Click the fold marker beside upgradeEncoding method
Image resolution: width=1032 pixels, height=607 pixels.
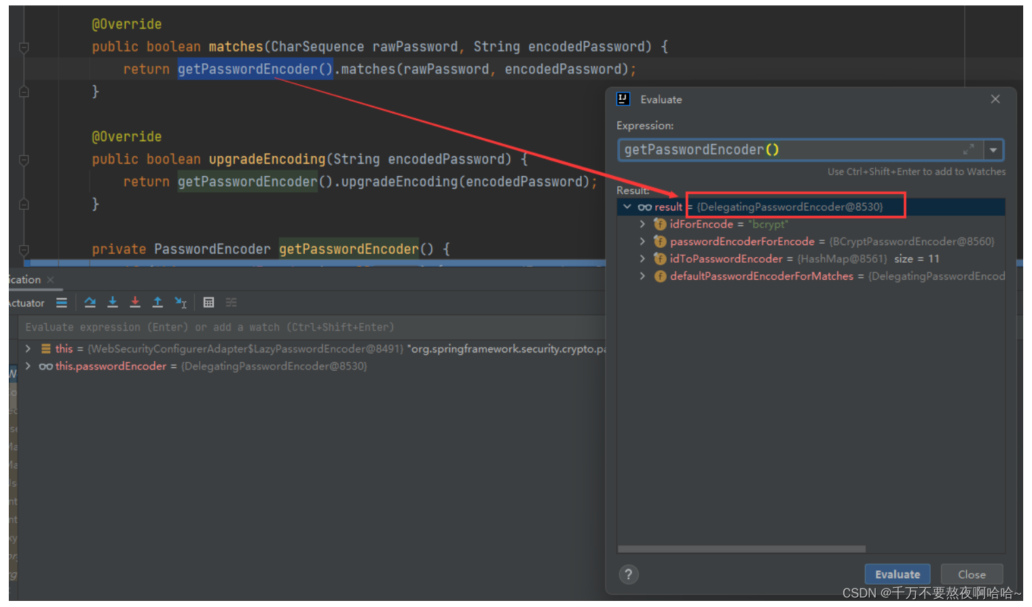[24, 160]
